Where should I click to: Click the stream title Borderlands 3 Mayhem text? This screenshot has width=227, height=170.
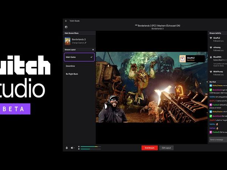point(157,26)
